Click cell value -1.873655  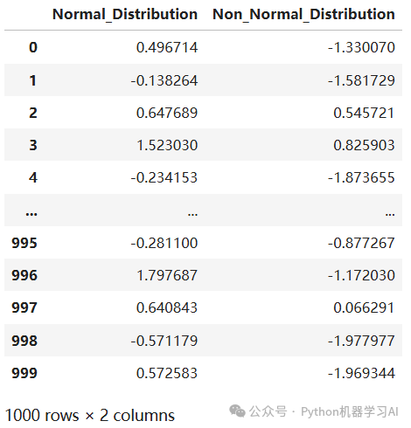click(x=361, y=177)
